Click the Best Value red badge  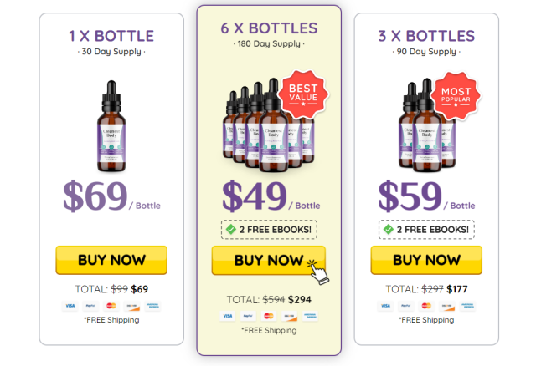(303, 94)
